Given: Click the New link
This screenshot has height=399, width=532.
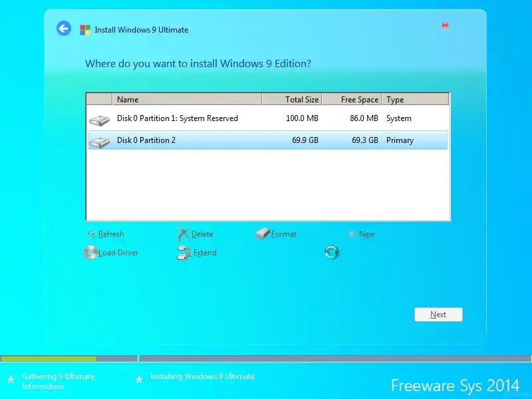Looking at the screenshot, I should click(367, 234).
